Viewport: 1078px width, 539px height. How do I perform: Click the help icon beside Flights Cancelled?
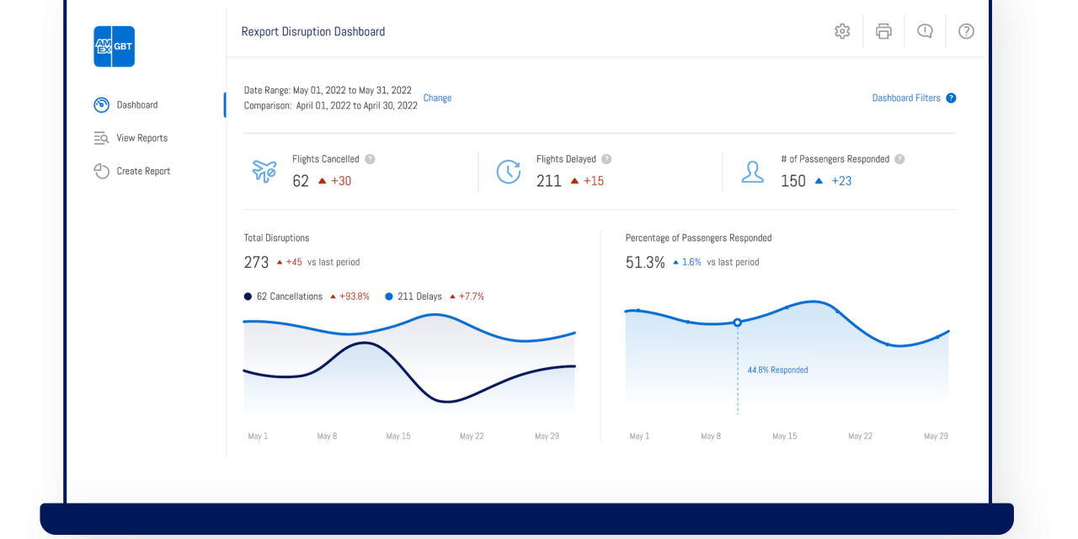(x=370, y=159)
